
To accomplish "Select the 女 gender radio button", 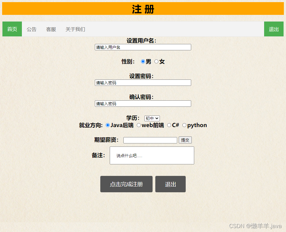I will (156, 62).
